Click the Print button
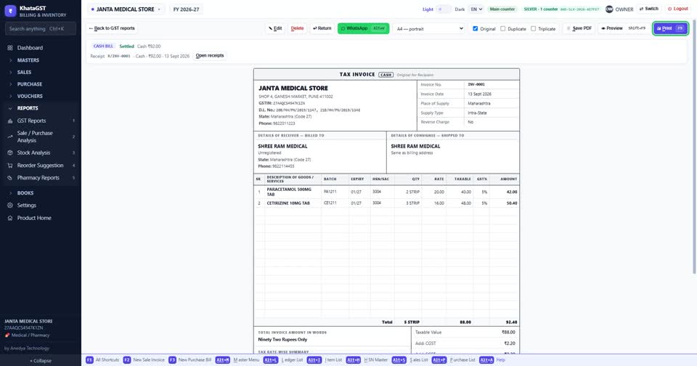 (670, 28)
